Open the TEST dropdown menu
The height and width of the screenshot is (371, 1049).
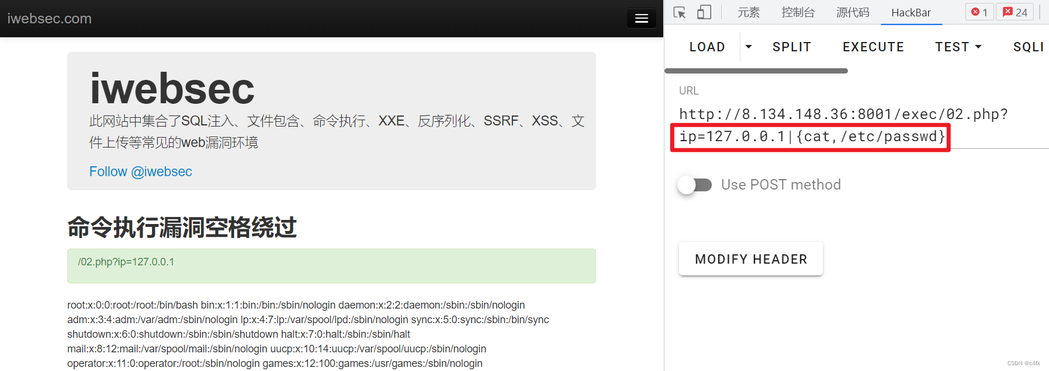958,47
